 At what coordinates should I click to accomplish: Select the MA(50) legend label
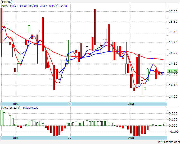(33, 6)
